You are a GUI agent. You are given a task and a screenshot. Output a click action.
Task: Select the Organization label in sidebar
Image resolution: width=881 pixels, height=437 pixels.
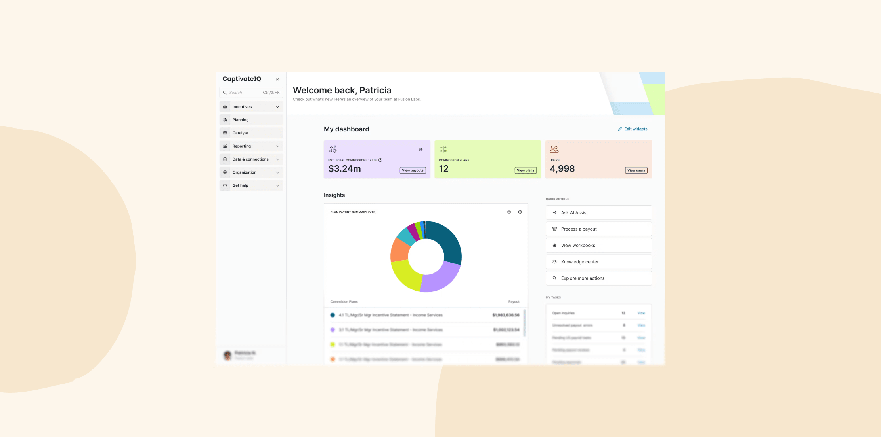[x=245, y=172]
